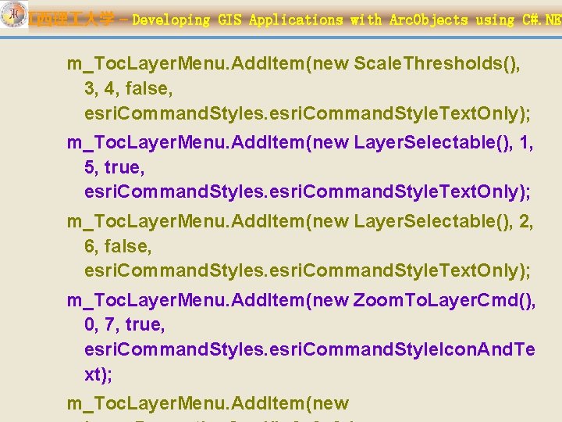Click the university logo emblem in header

tap(13, 14)
